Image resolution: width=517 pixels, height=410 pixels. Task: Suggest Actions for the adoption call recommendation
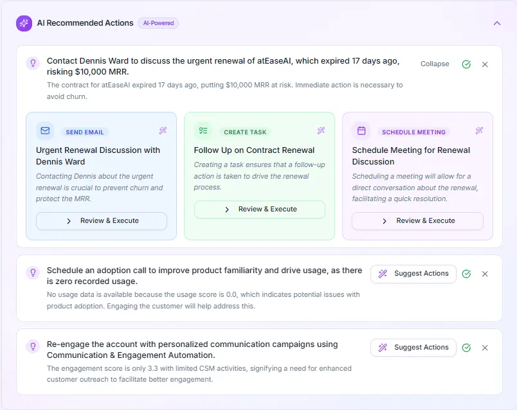(x=413, y=274)
